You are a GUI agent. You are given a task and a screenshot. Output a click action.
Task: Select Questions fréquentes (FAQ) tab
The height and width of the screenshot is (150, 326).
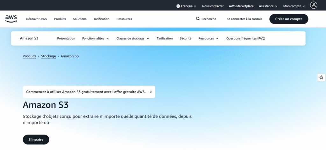click(x=245, y=39)
